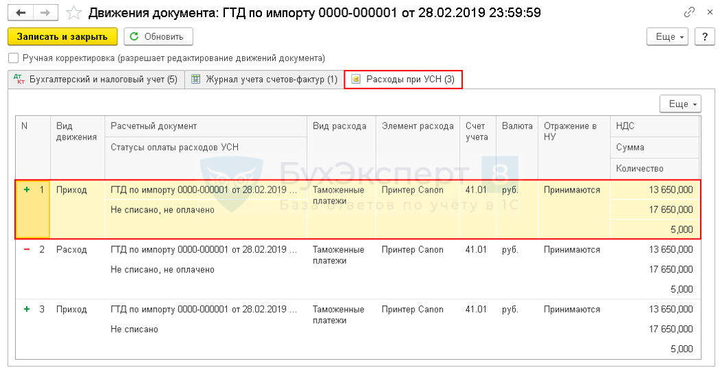Open the Еще dropdown above the table
Screen dimensions: 720x370
(680, 103)
